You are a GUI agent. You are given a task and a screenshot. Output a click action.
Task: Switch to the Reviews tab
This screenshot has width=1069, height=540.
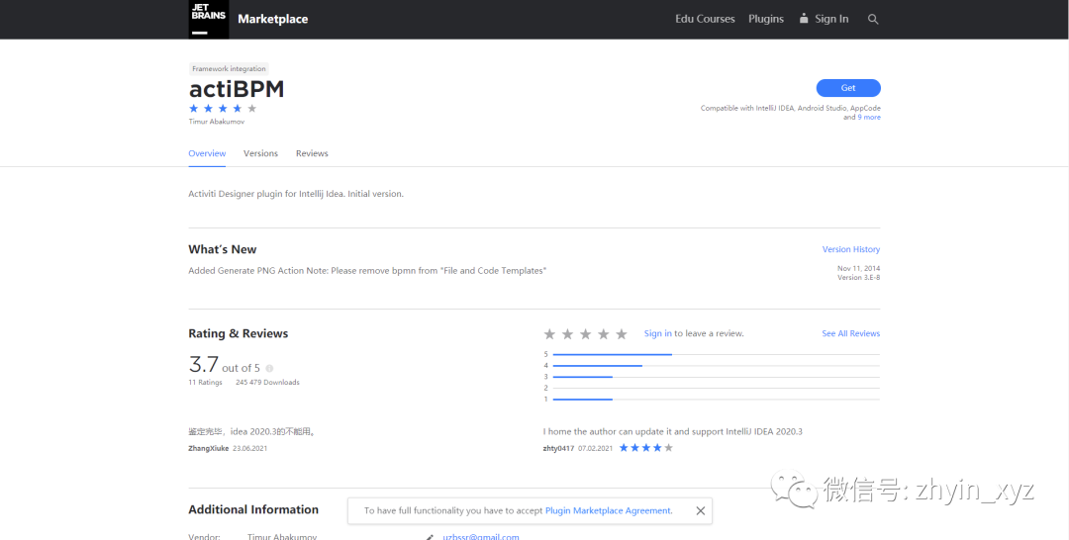click(312, 153)
